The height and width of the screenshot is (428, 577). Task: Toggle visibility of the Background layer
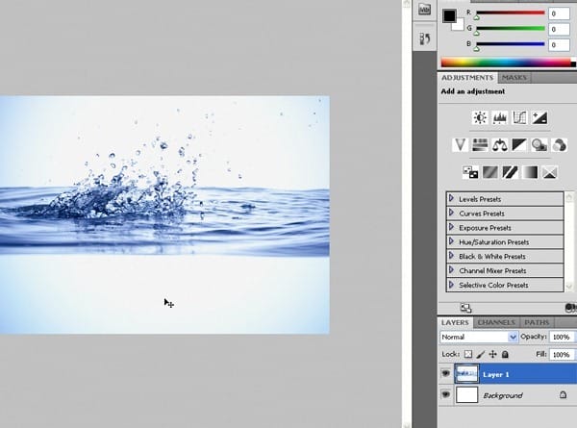(445, 395)
